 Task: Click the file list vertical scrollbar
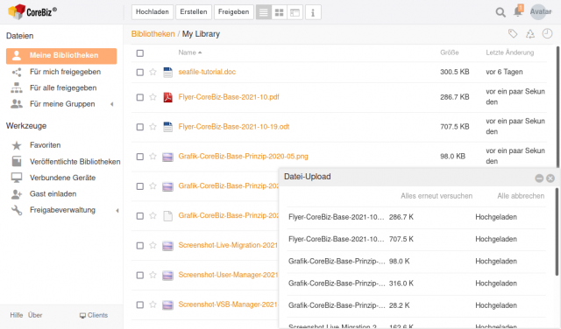[x=558, y=107]
